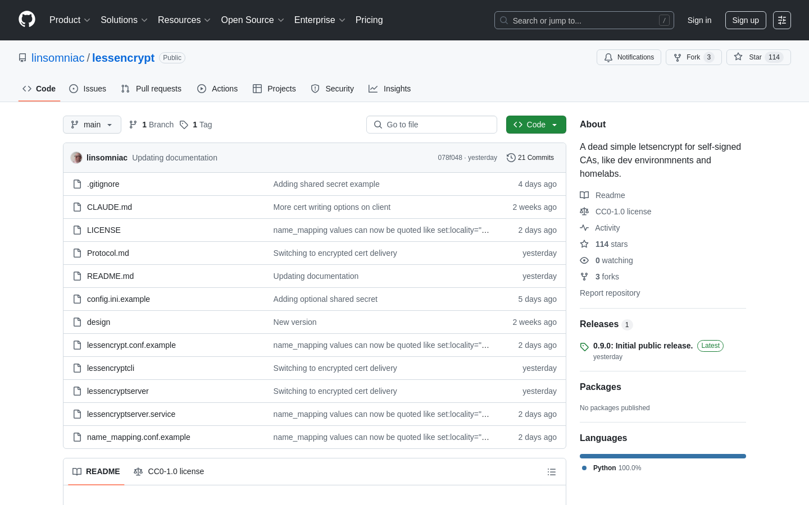Image resolution: width=809 pixels, height=505 pixels.
Task: Focus the Search or jump to field
Action: click(584, 20)
